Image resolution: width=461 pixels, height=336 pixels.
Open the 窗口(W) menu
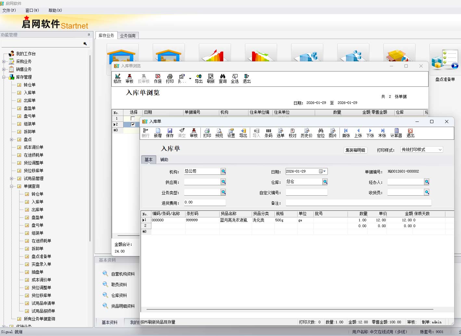click(x=32, y=10)
